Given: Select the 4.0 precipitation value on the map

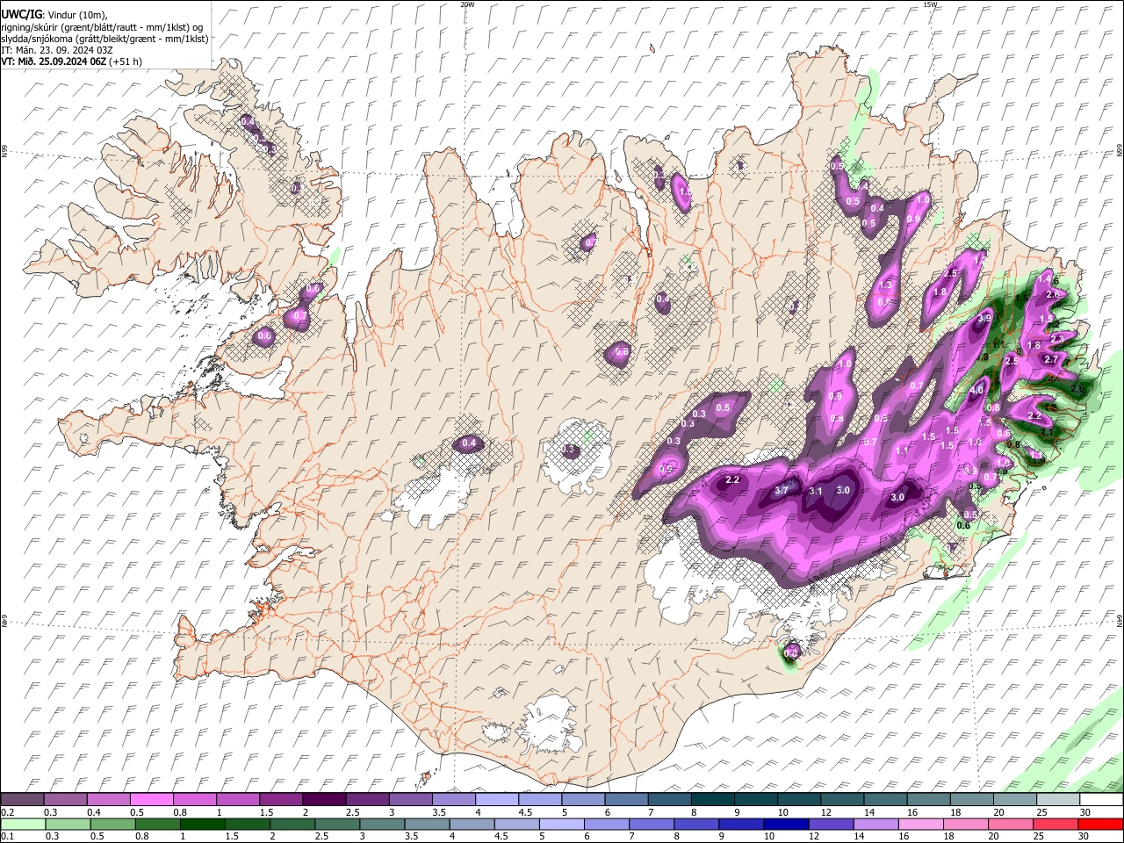Looking at the screenshot, I should point(976,391).
